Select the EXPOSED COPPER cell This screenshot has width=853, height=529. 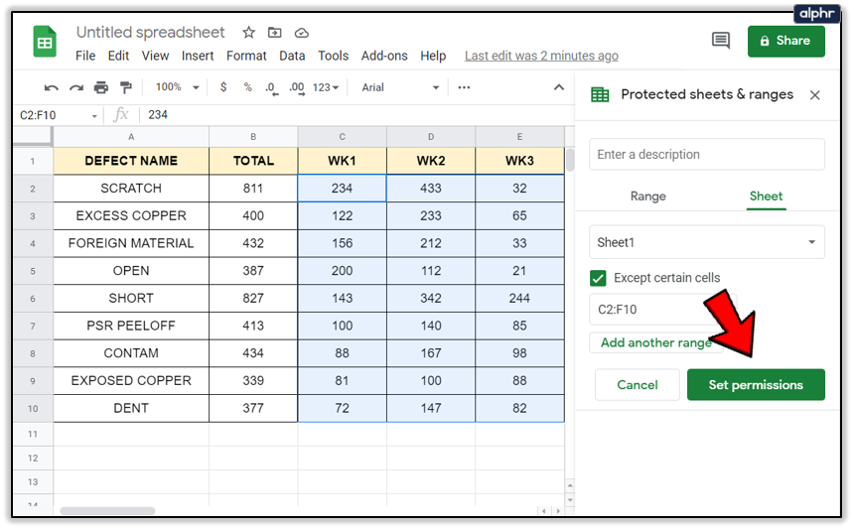(x=131, y=380)
